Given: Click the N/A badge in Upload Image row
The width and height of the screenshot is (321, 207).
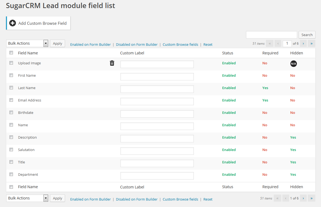Looking at the screenshot, I should coord(293,64).
